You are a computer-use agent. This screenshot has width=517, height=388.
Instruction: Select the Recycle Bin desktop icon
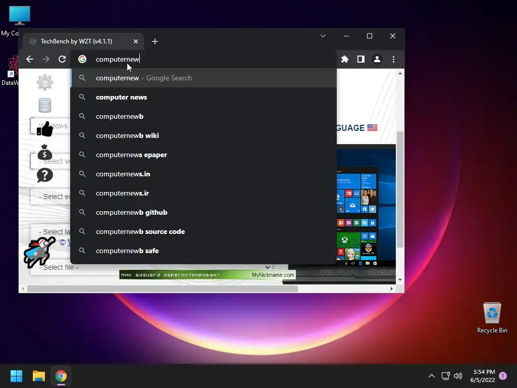click(492, 318)
